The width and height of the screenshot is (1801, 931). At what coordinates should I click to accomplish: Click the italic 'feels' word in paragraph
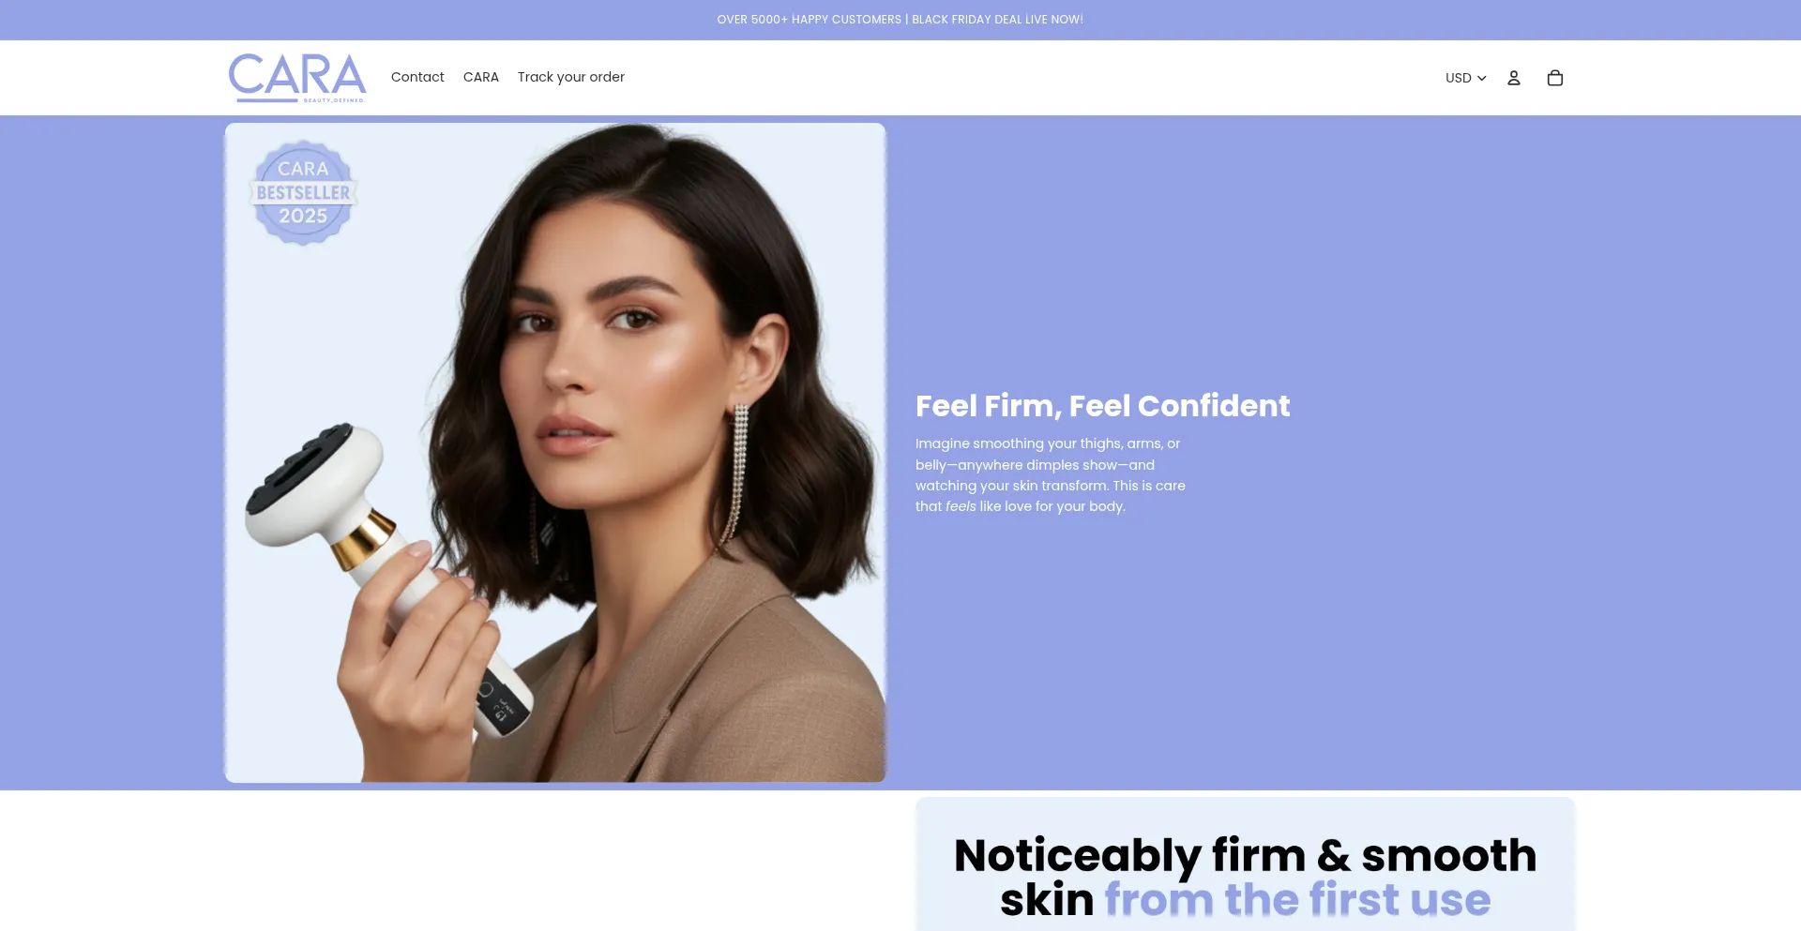pos(961,506)
